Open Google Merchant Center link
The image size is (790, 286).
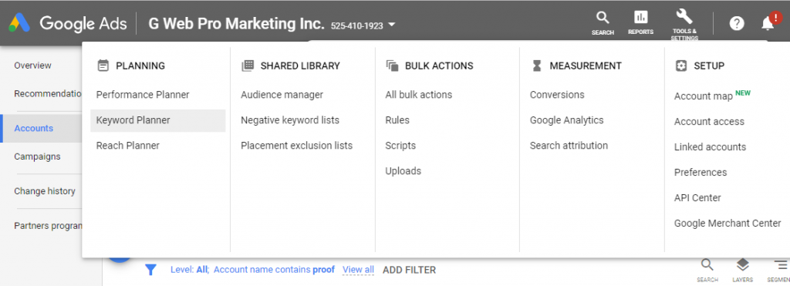(x=728, y=223)
